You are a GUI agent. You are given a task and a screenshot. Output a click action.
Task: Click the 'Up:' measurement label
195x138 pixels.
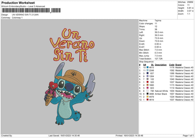point(141,38)
